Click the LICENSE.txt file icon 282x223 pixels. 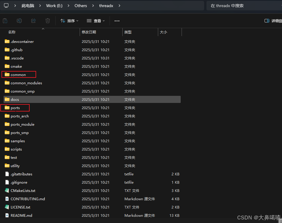point(7,207)
